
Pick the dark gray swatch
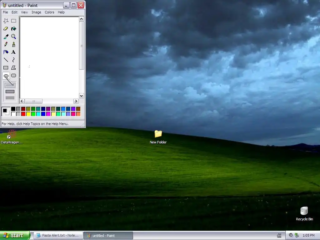coord(18,109)
